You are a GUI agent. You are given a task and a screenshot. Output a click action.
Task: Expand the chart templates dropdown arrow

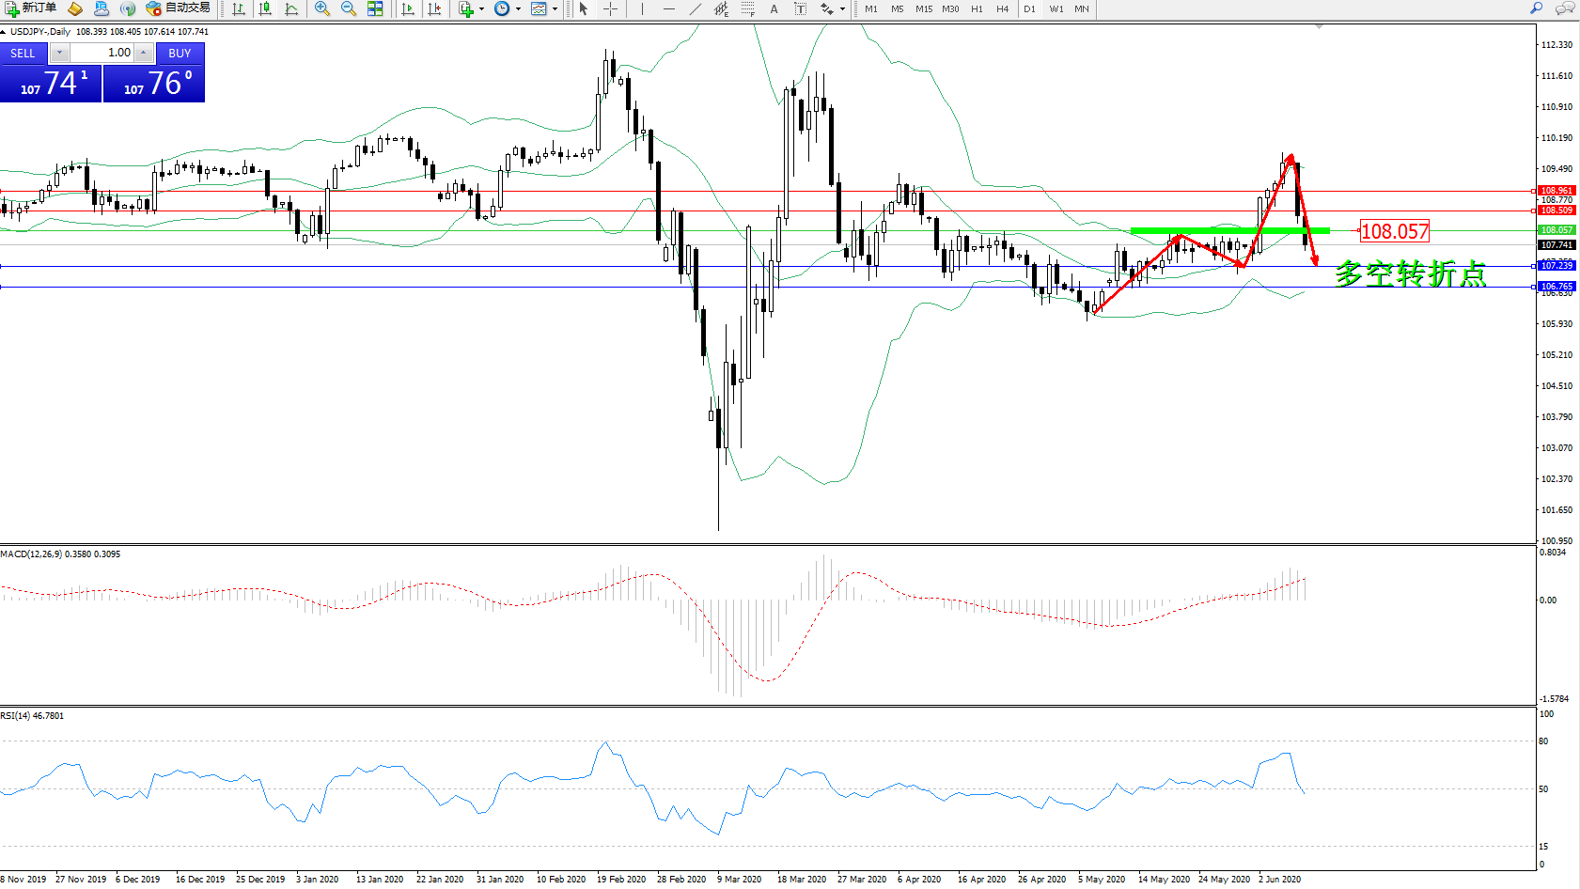pos(555,8)
